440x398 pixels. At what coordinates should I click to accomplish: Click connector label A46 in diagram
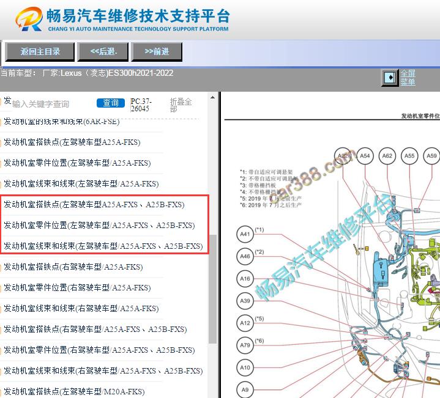pos(245,256)
